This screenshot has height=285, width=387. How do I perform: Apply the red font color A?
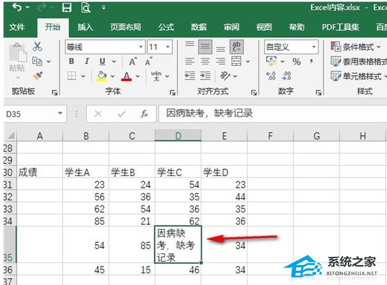pos(126,76)
